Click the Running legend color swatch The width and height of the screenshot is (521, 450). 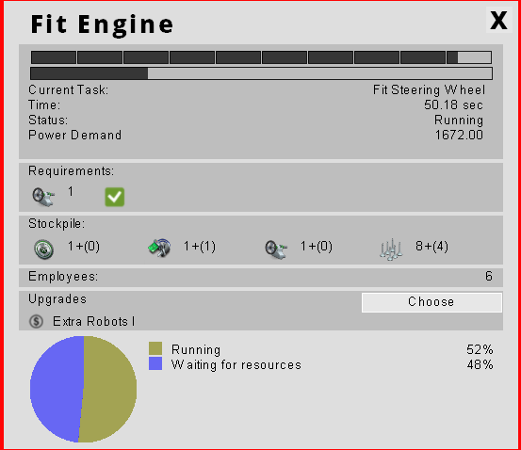tap(155, 348)
